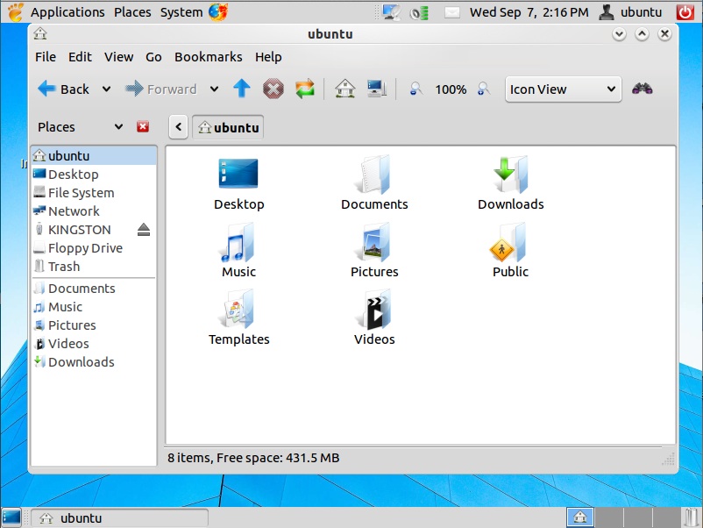
Task: Click the Forward arrow button
Action: pos(160,89)
